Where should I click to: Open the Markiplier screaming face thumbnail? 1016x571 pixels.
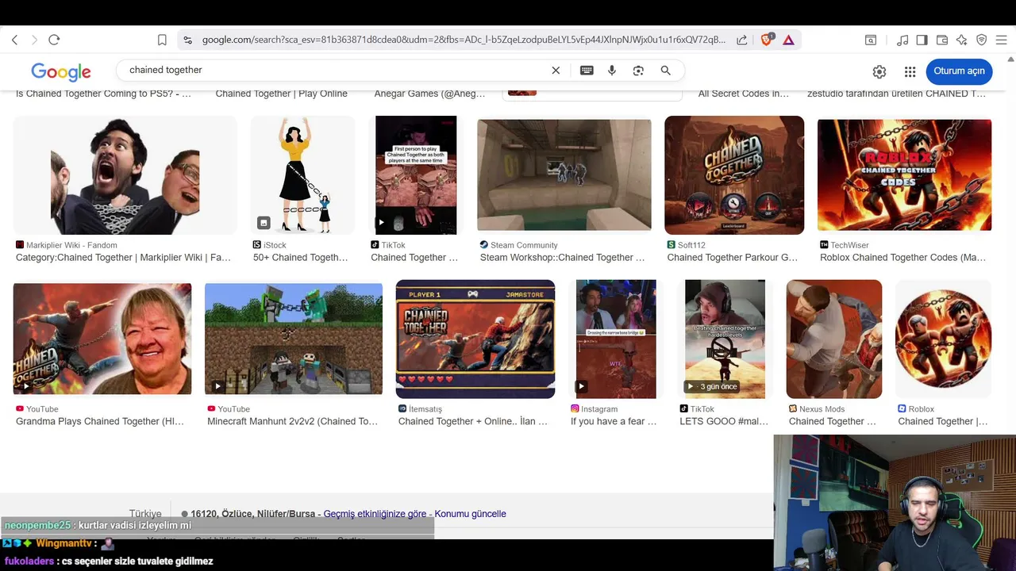[125, 175]
